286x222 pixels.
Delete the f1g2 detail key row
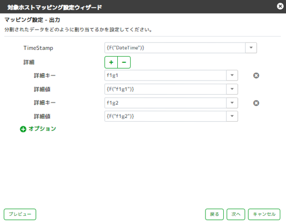[x=256, y=103]
